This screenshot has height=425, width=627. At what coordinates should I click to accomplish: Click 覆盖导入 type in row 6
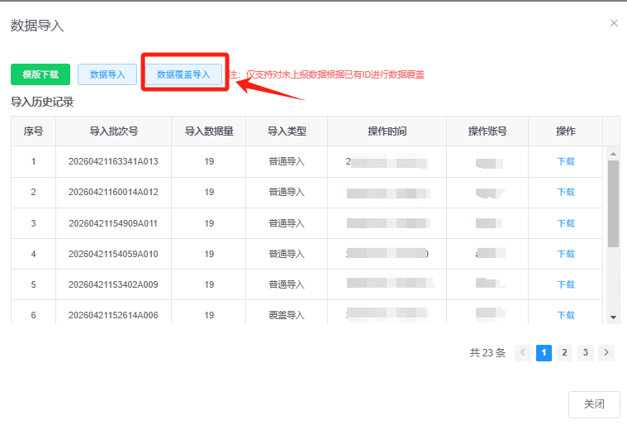[287, 315]
